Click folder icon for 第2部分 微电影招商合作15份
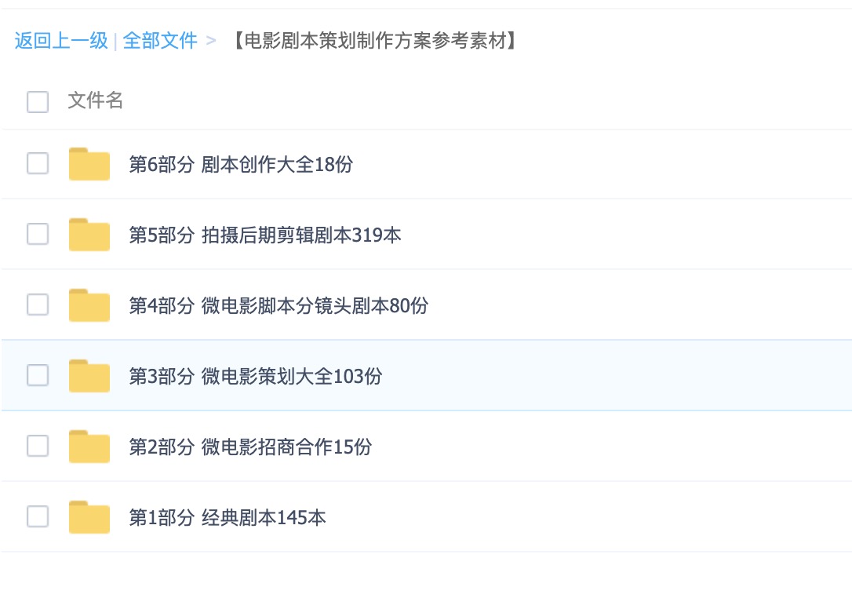The image size is (852, 609). (89, 447)
